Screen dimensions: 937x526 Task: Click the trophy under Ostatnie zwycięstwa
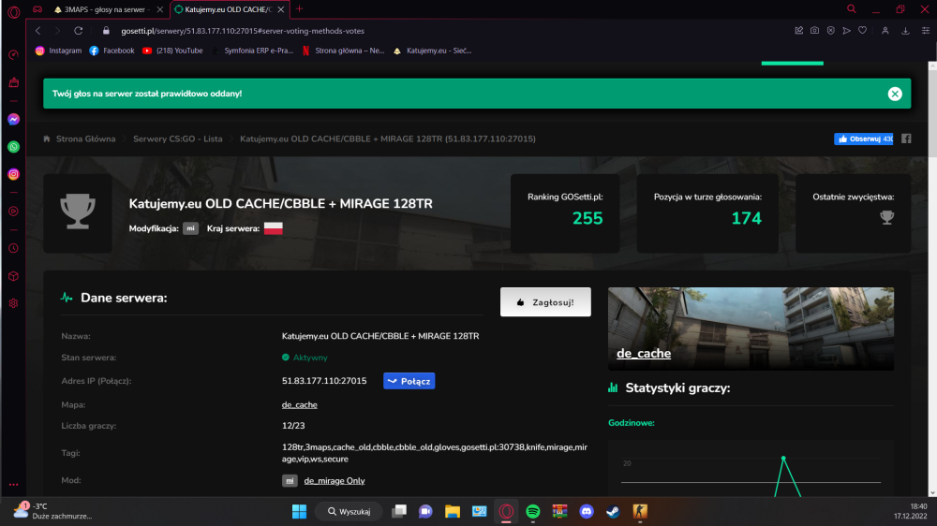[x=886, y=218]
